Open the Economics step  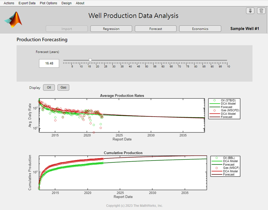click(200, 28)
